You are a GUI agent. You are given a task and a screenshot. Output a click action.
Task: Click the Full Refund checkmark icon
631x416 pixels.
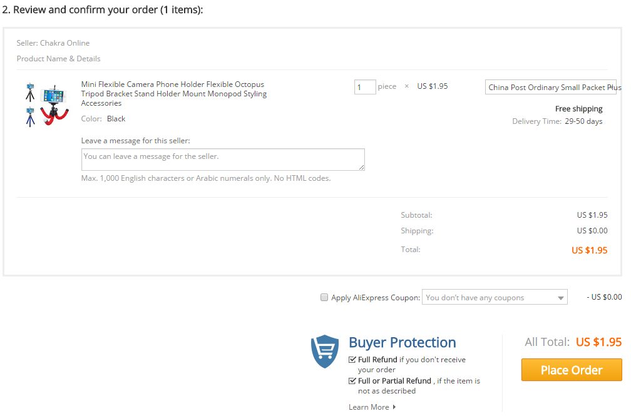tap(352, 360)
